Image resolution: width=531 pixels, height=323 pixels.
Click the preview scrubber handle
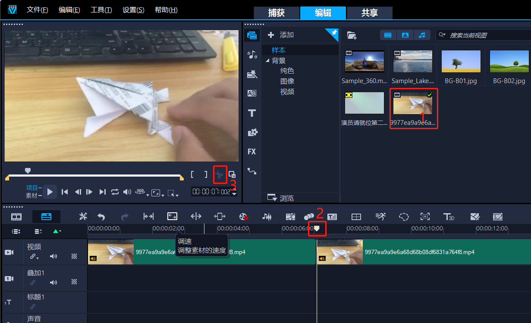(28, 171)
